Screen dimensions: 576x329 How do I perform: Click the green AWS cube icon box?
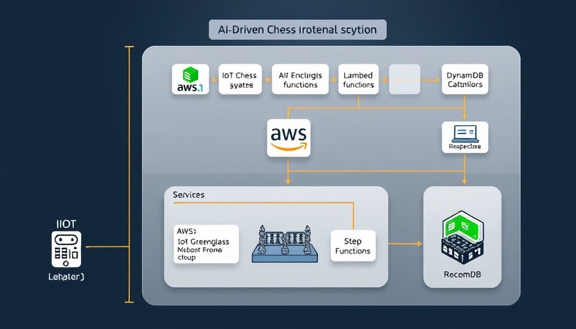click(190, 79)
